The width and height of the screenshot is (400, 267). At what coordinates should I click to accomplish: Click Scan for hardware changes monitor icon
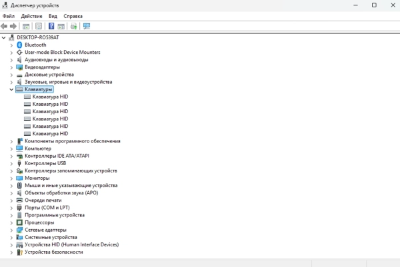[87, 26]
